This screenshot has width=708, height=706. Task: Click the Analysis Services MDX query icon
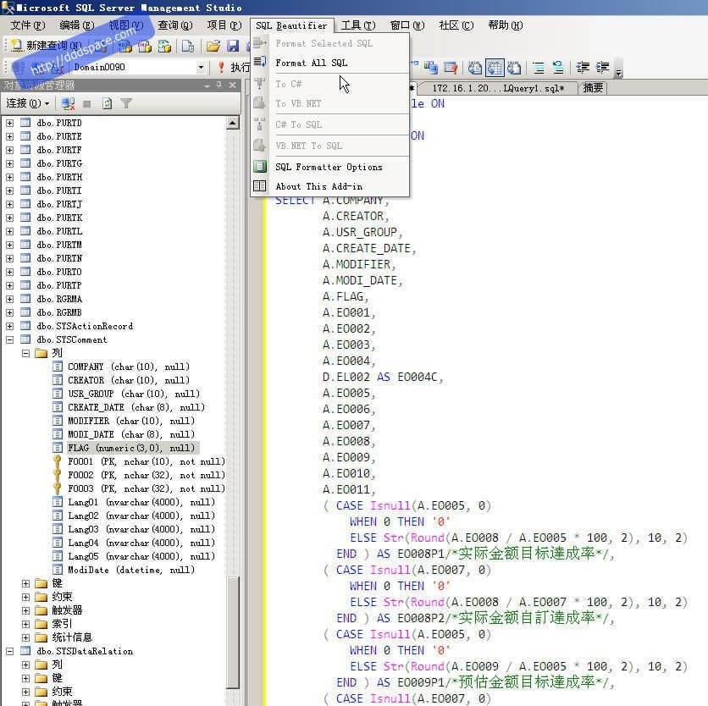(x=125, y=46)
